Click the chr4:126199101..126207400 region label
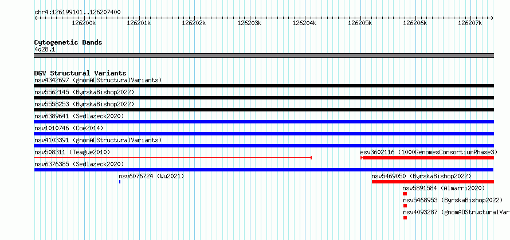The image size is (510, 240). [x=77, y=13]
